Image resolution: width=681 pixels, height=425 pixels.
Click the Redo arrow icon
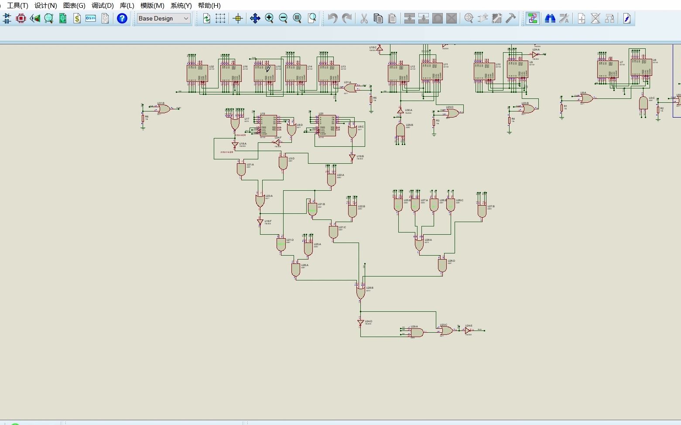click(x=347, y=18)
